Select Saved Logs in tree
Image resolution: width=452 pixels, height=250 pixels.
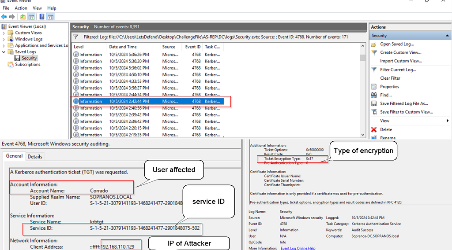(x=25, y=52)
